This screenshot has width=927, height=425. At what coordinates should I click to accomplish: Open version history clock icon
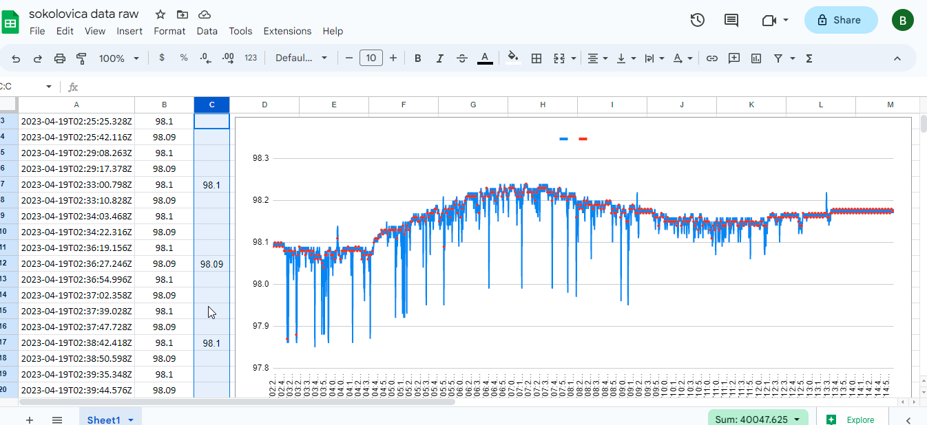point(697,20)
